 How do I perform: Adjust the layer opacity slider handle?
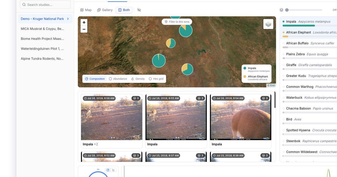point(287,10)
